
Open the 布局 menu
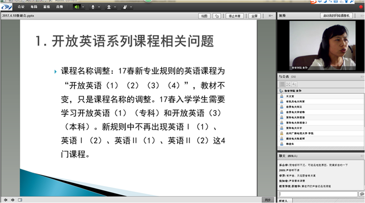click(34, 7)
